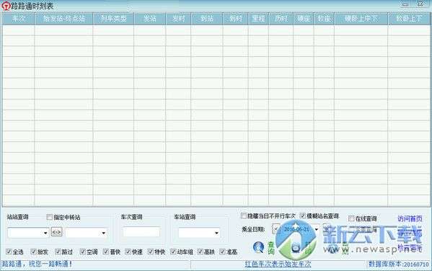The image size is (432, 271).
Task: Sort by the 车次 column header
Action: click(18, 19)
